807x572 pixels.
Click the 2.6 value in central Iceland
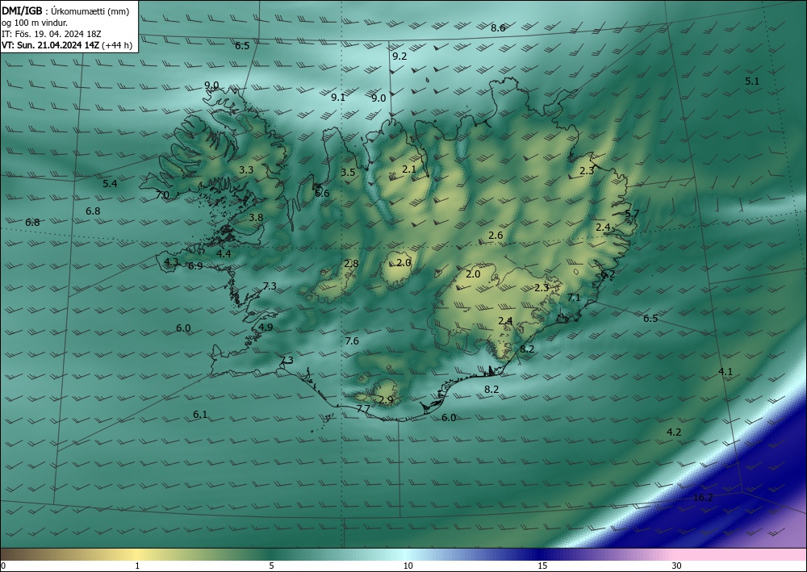(x=495, y=236)
